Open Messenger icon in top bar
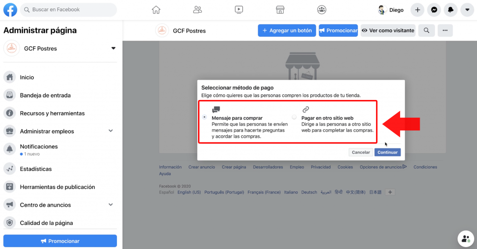This screenshot has width=477, height=249. click(x=434, y=10)
